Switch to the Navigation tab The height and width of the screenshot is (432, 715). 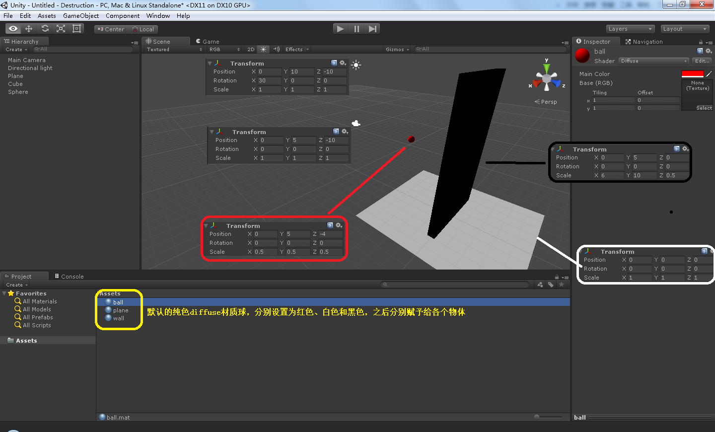click(x=644, y=42)
